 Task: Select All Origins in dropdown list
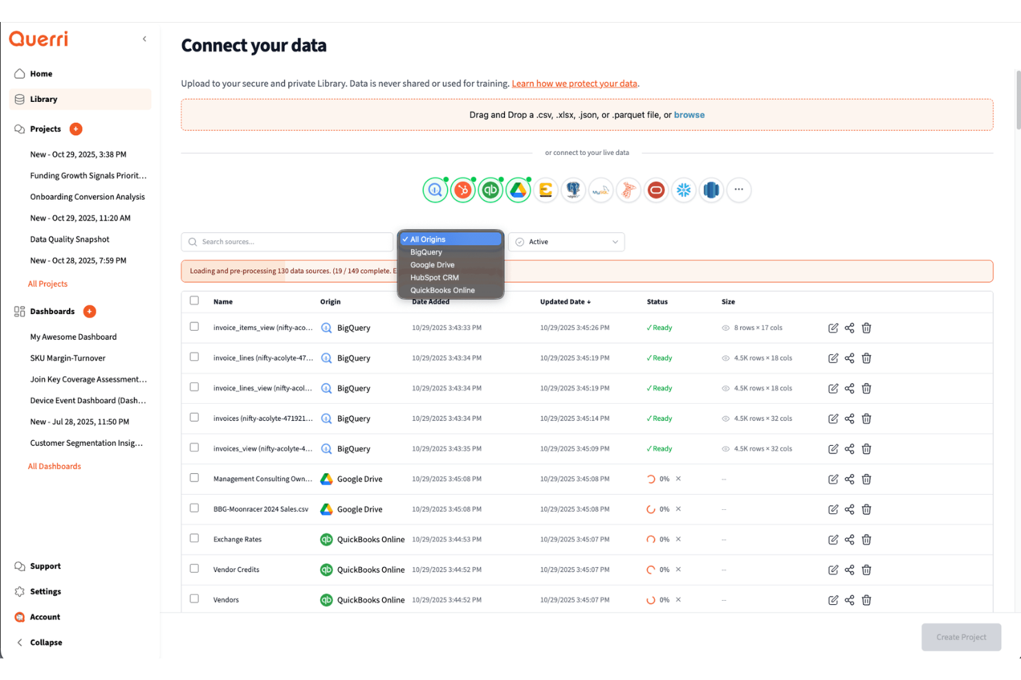(x=451, y=239)
